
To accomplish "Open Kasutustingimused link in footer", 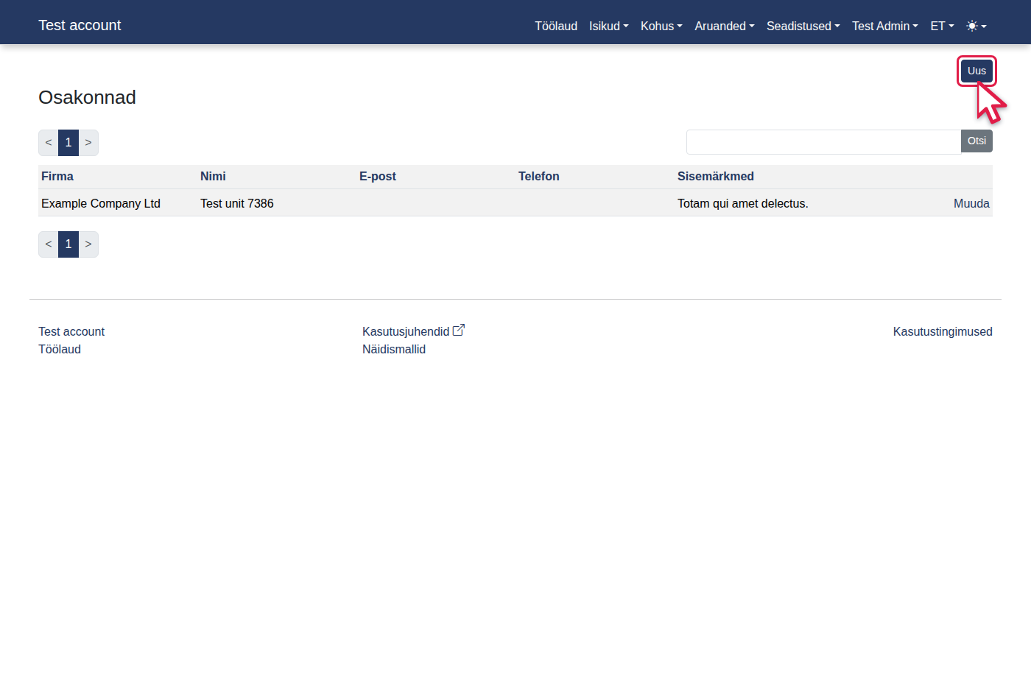I will (x=943, y=331).
